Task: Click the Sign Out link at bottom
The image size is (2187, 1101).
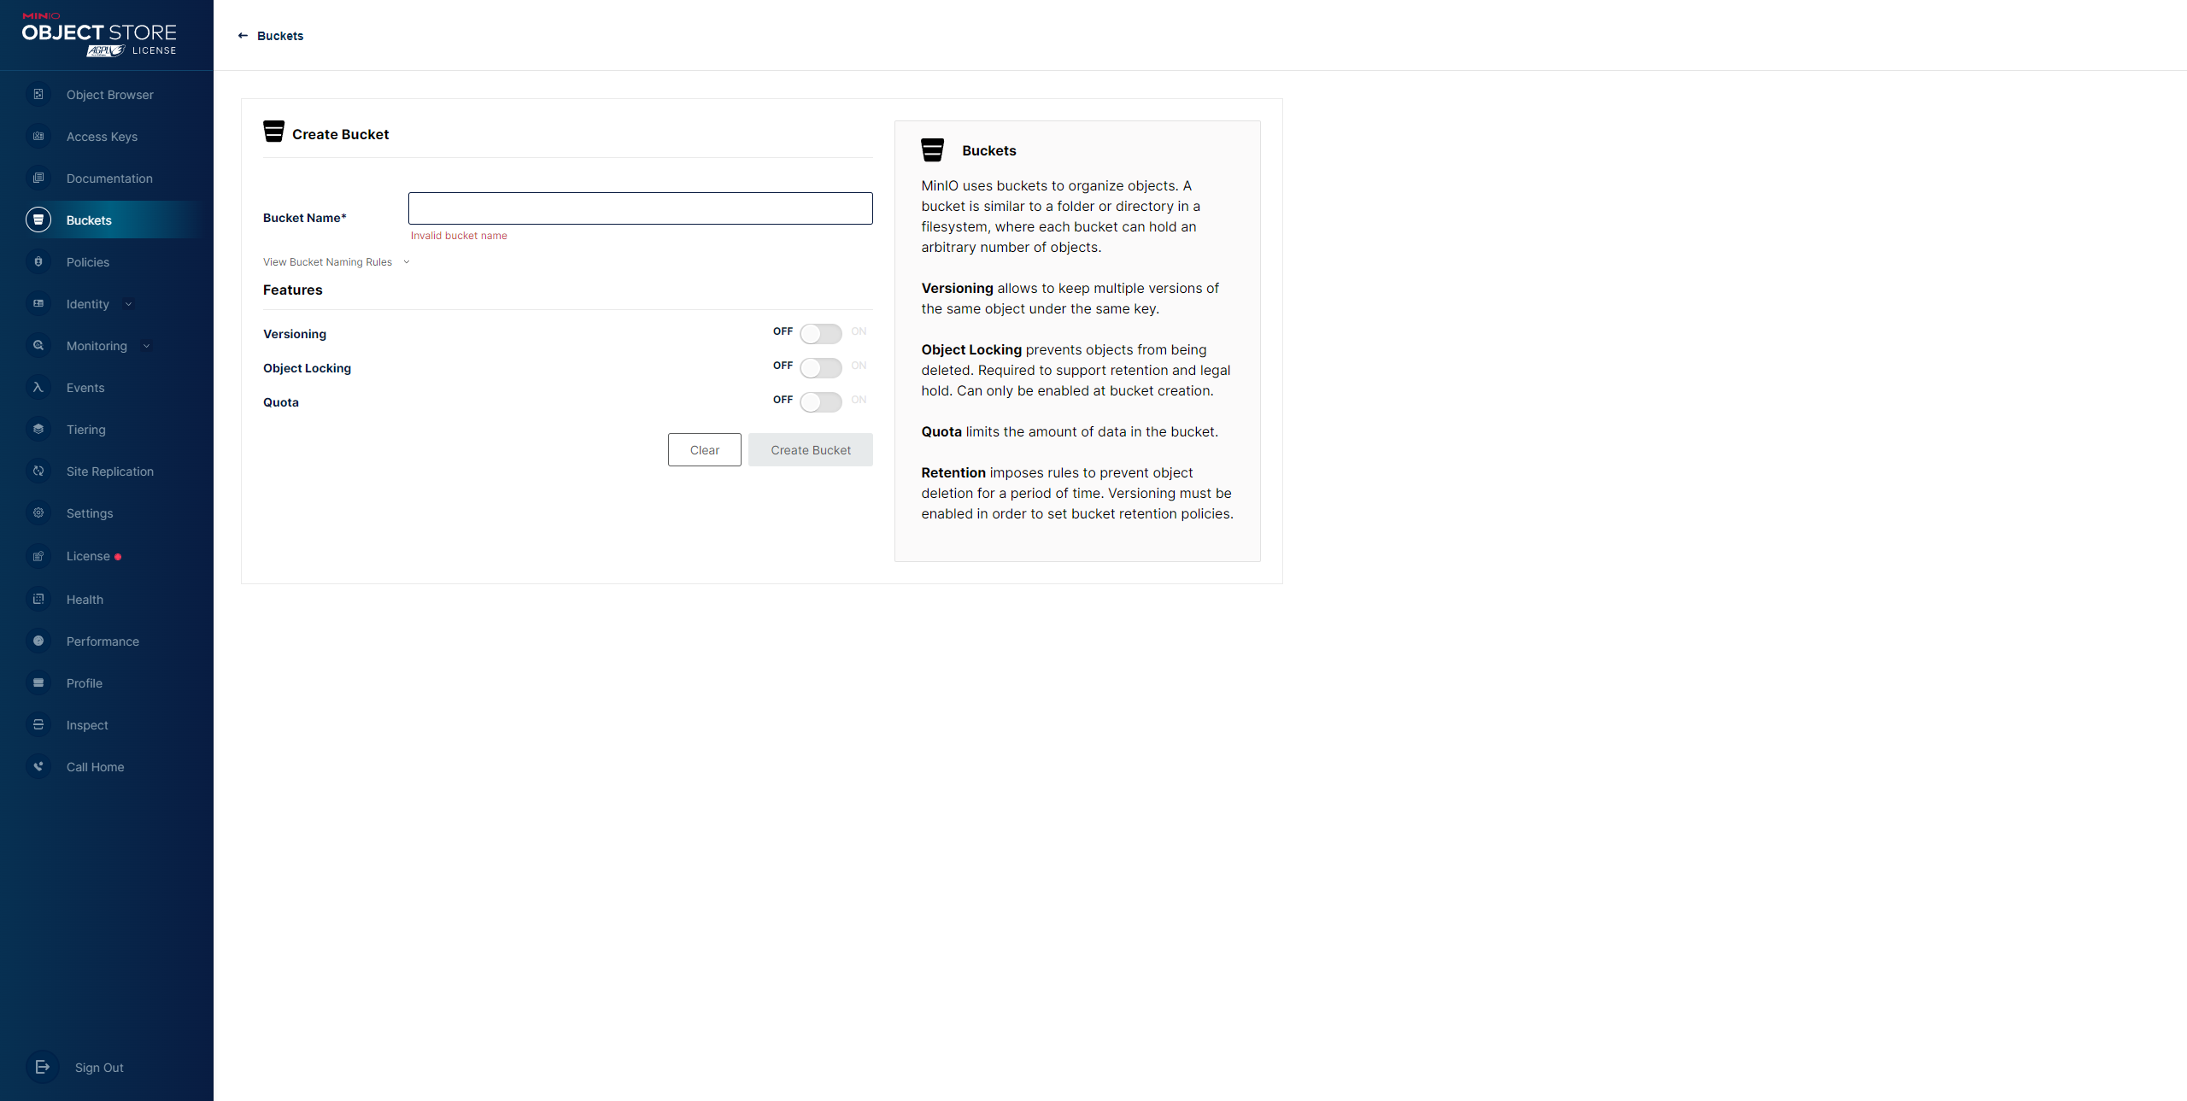Action: tap(98, 1068)
